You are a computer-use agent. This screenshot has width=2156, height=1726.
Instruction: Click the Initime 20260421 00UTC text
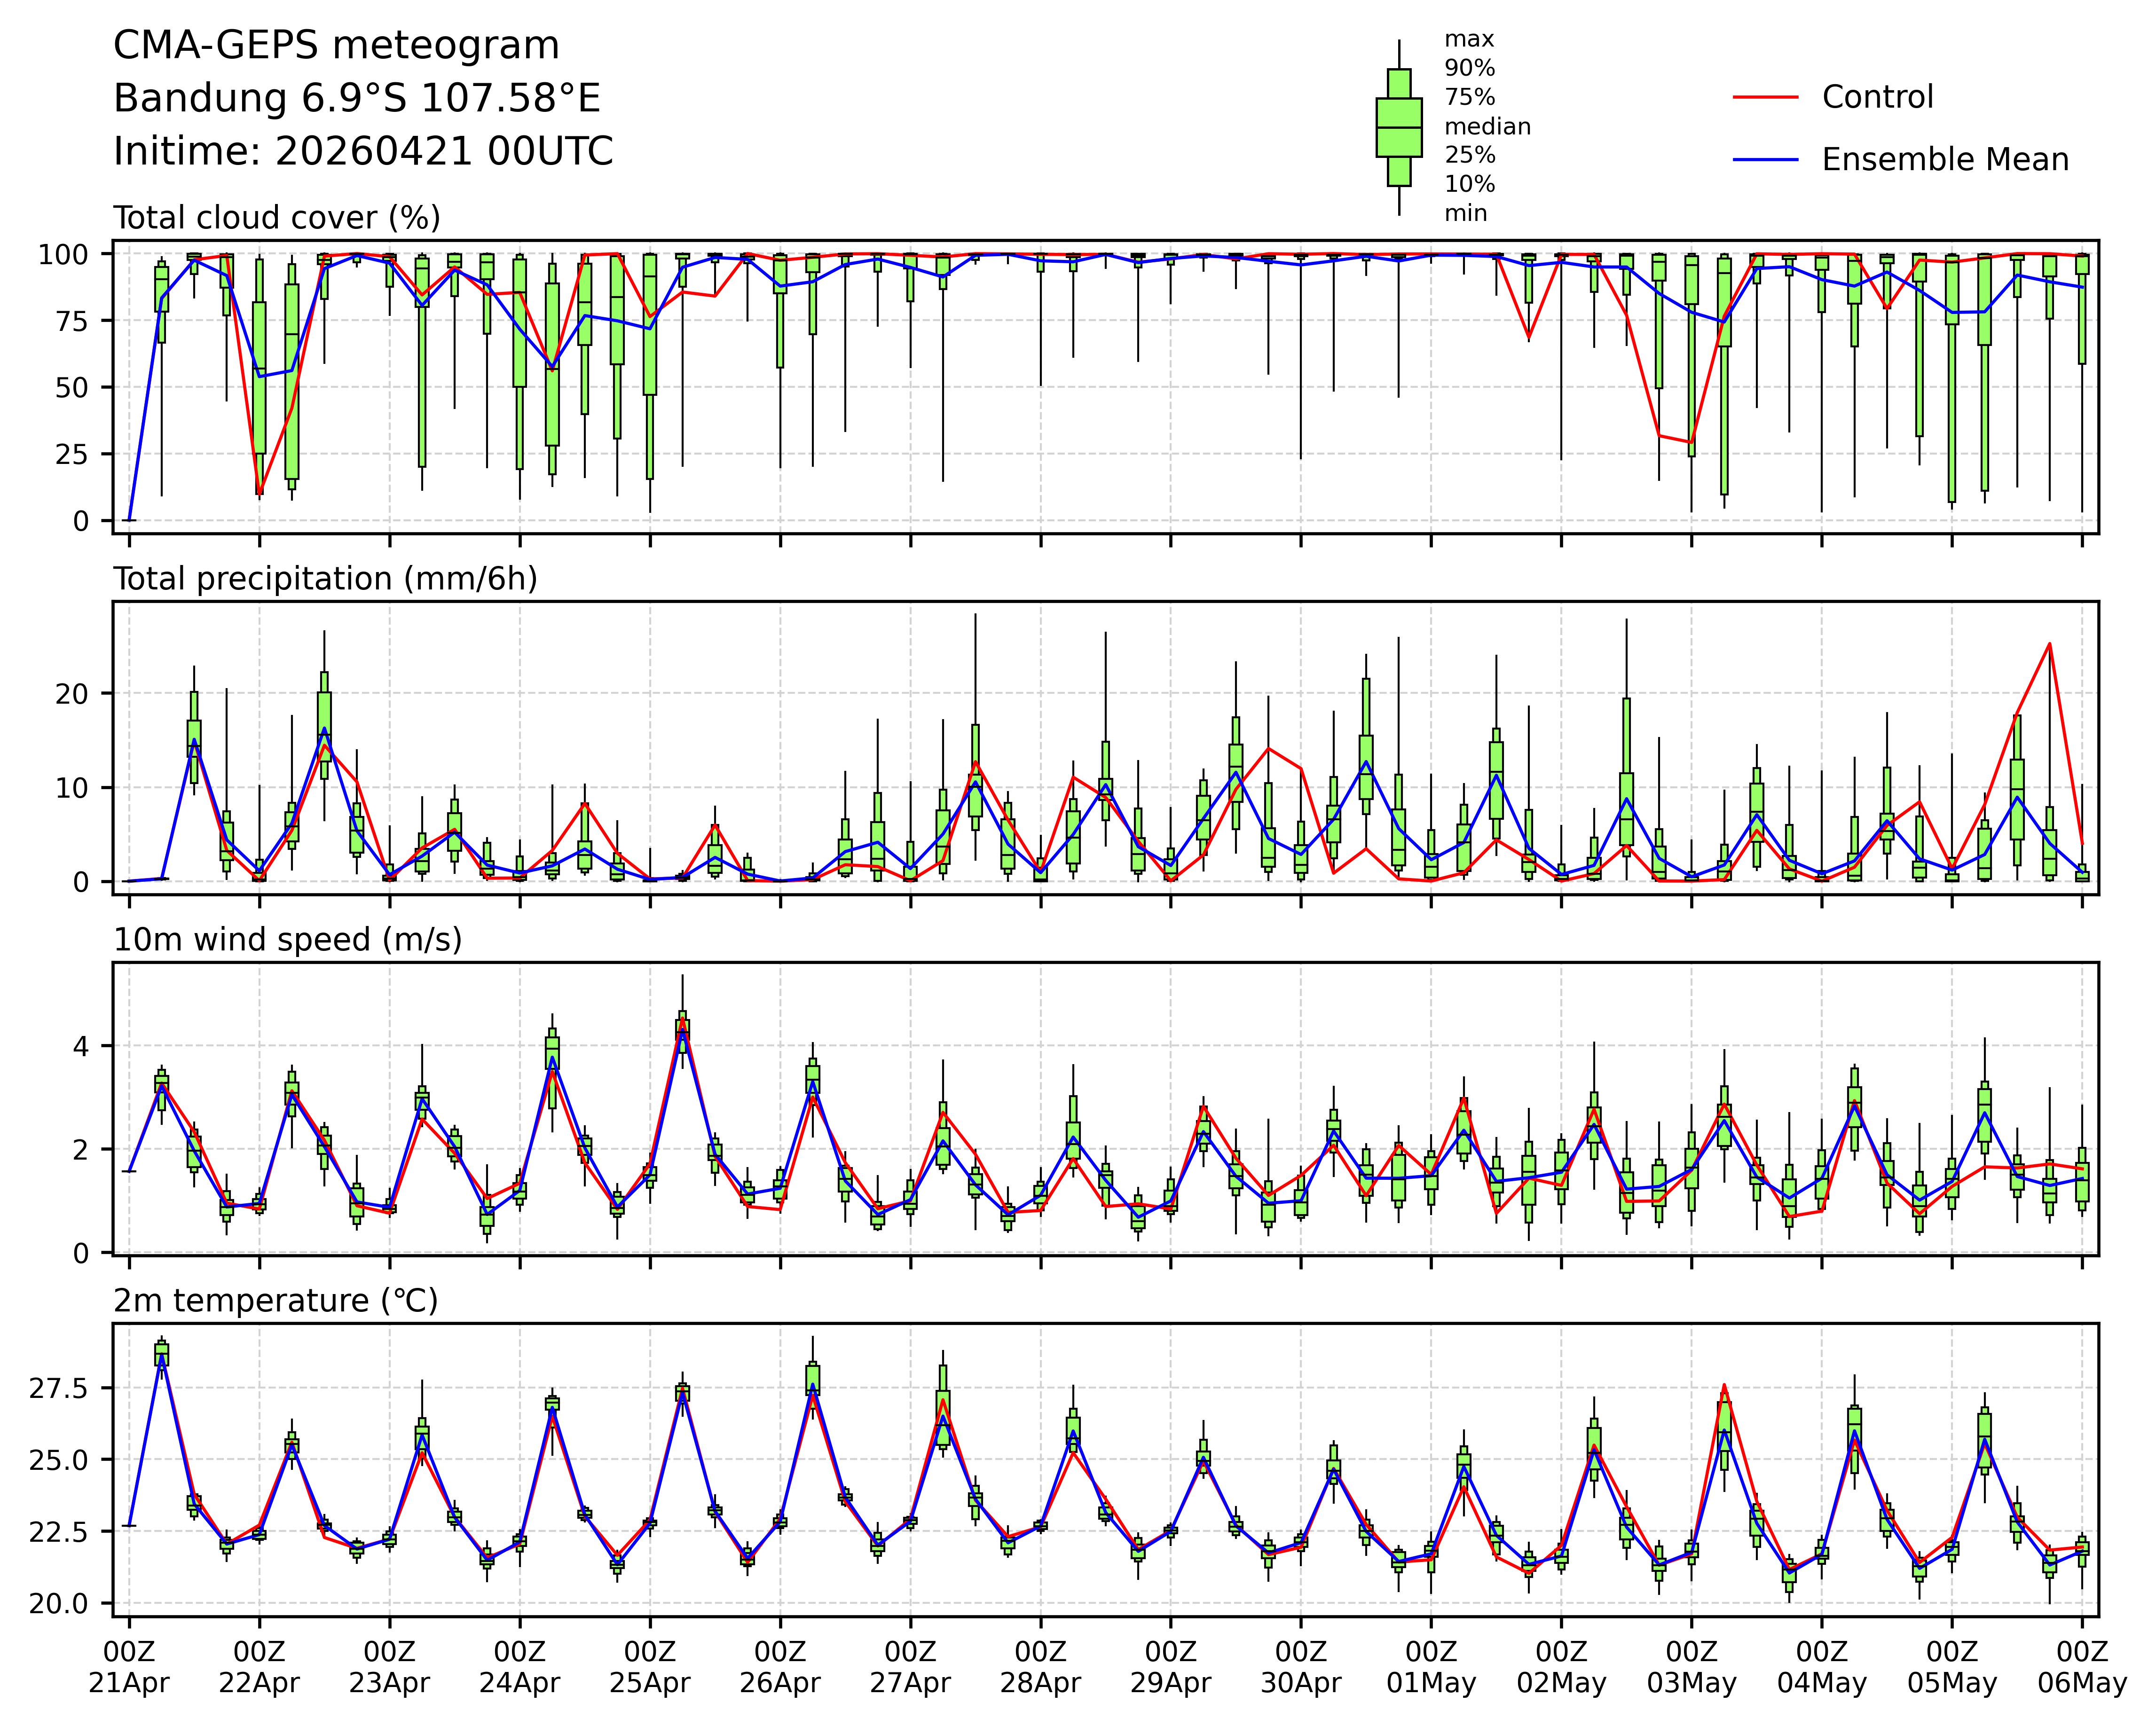click(x=363, y=152)
